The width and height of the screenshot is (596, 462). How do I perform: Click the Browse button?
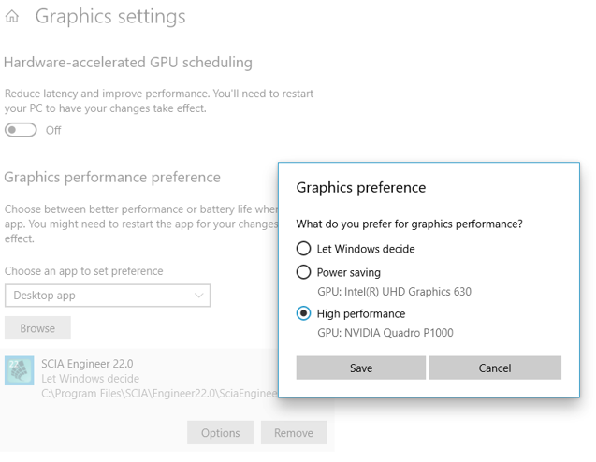click(37, 328)
